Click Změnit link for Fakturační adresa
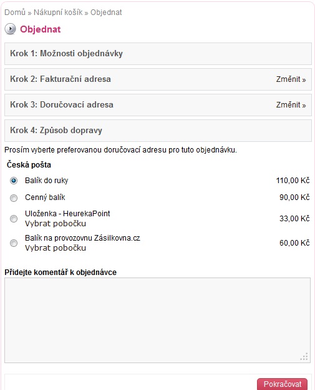Image resolution: width=315 pixels, height=390 pixels. pos(291,79)
